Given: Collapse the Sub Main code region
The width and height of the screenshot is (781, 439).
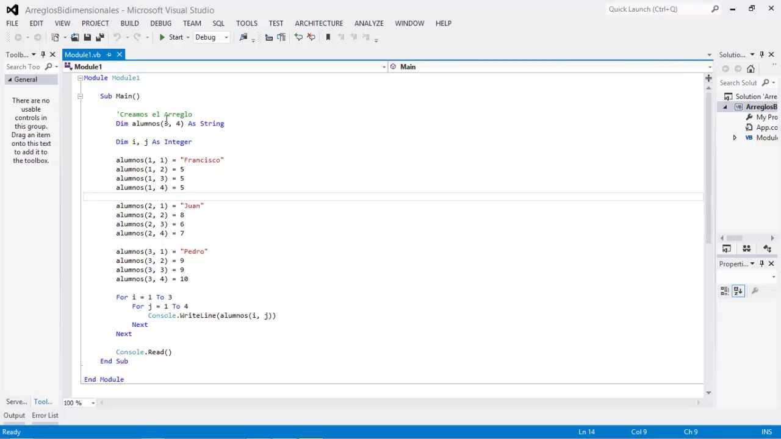Looking at the screenshot, I should (x=80, y=96).
